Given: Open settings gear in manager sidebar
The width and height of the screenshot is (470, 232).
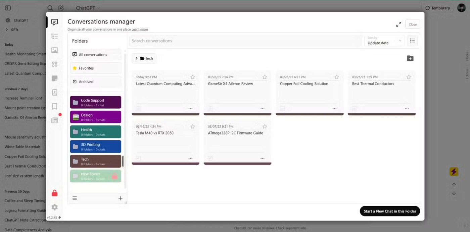Looking at the screenshot, I should coord(54,207).
